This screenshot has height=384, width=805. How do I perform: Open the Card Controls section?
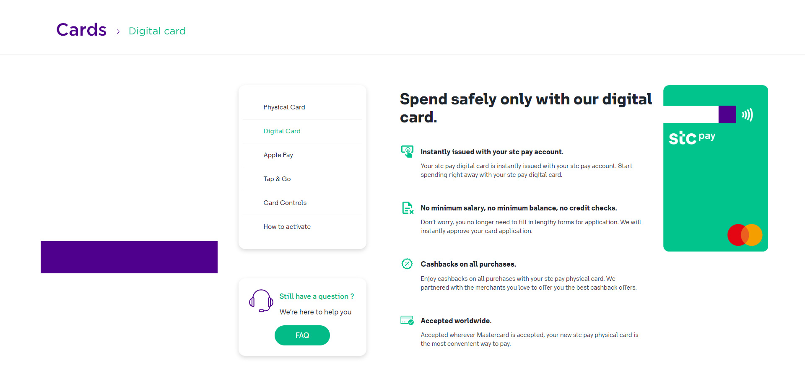[285, 203]
